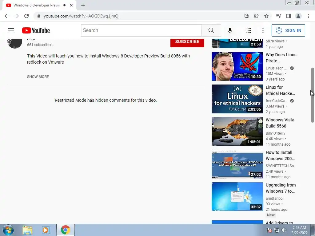
Task: Click the SIGN IN button
Action: click(288, 30)
